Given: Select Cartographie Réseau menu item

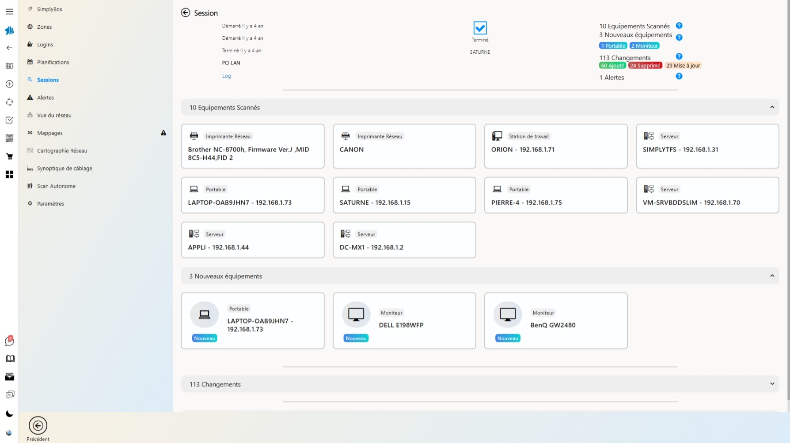Looking at the screenshot, I should (x=62, y=150).
